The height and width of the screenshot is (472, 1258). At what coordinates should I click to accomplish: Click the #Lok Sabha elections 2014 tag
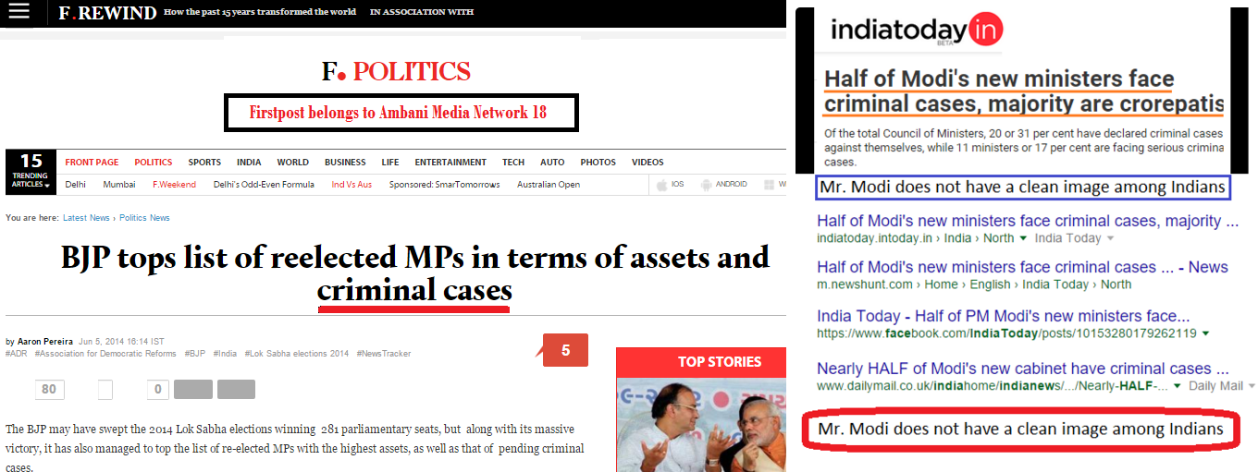click(x=297, y=354)
